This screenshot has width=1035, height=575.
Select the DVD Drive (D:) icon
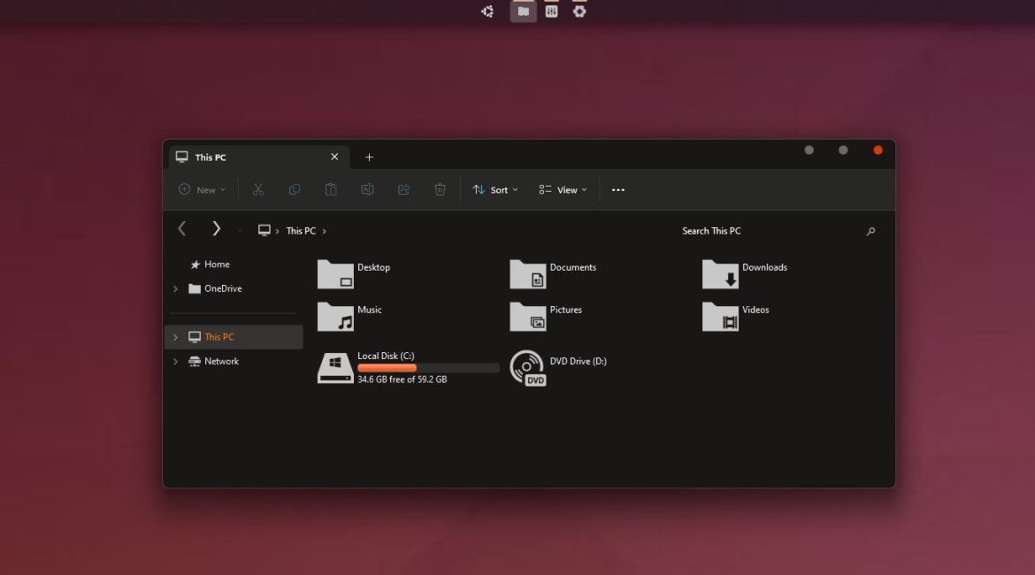pyautogui.click(x=527, y=368)
